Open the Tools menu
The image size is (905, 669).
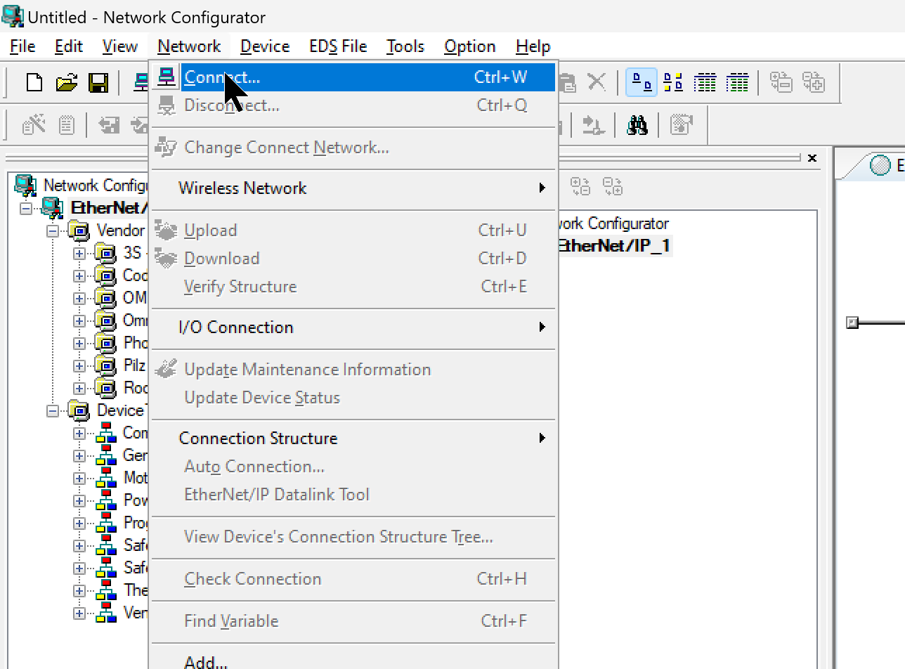tap(405, 46)
